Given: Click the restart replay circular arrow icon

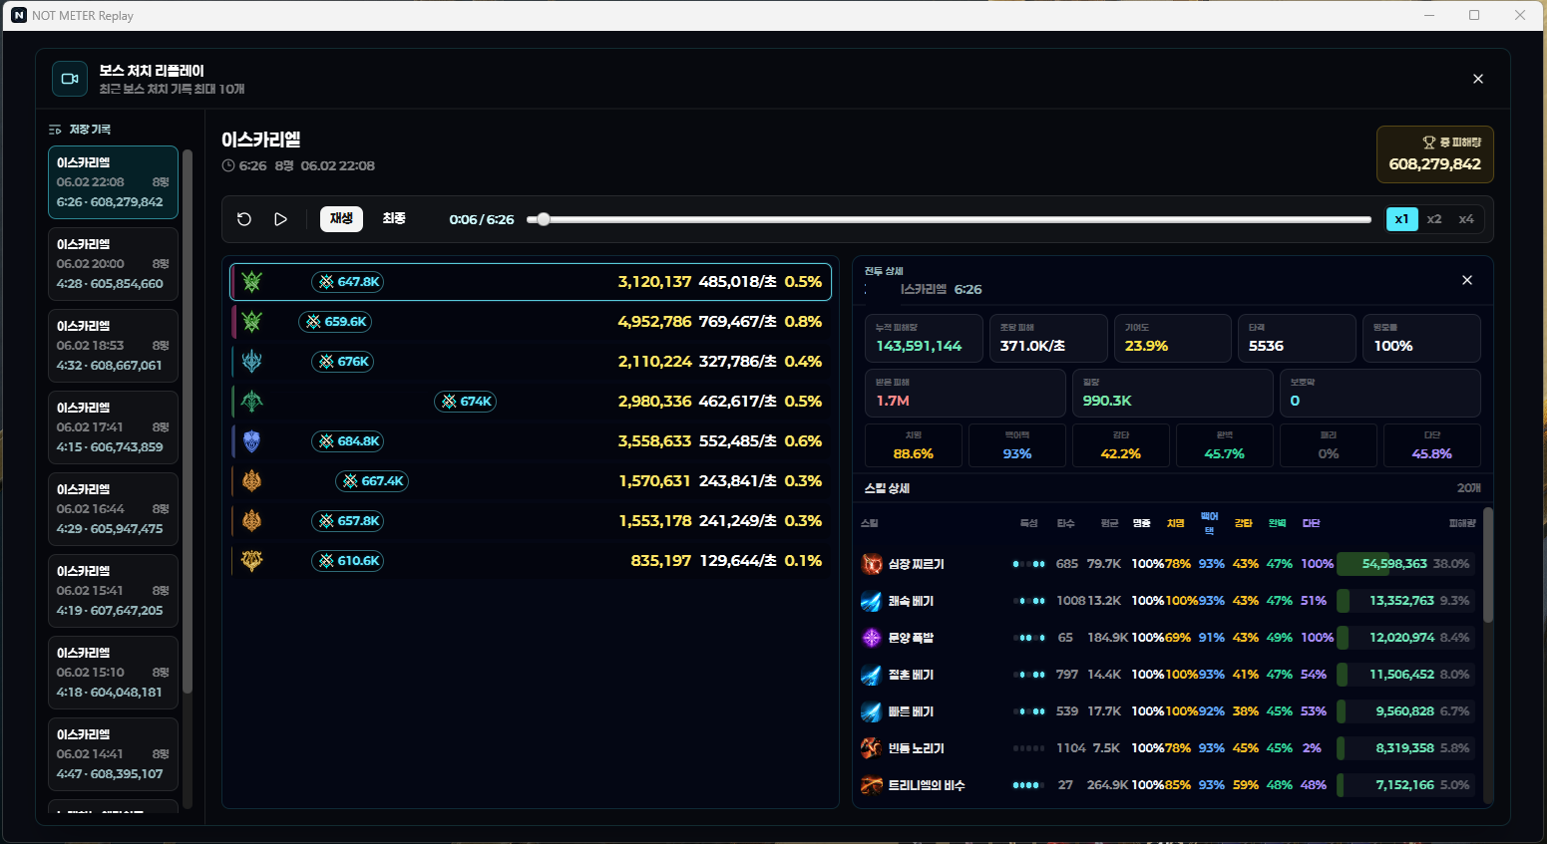Looking at the screenshot, I should [244, 219].
